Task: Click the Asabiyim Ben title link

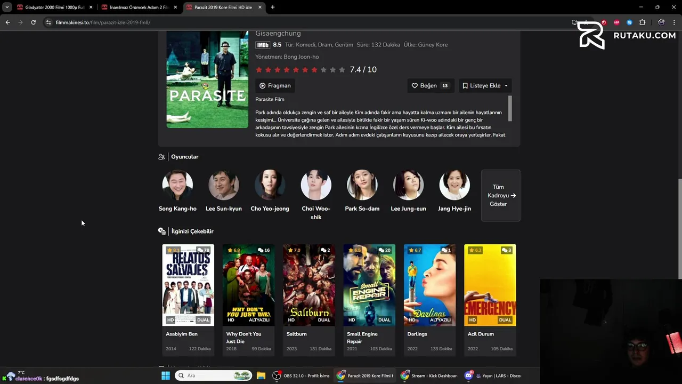Action: (x=182, y=334)
